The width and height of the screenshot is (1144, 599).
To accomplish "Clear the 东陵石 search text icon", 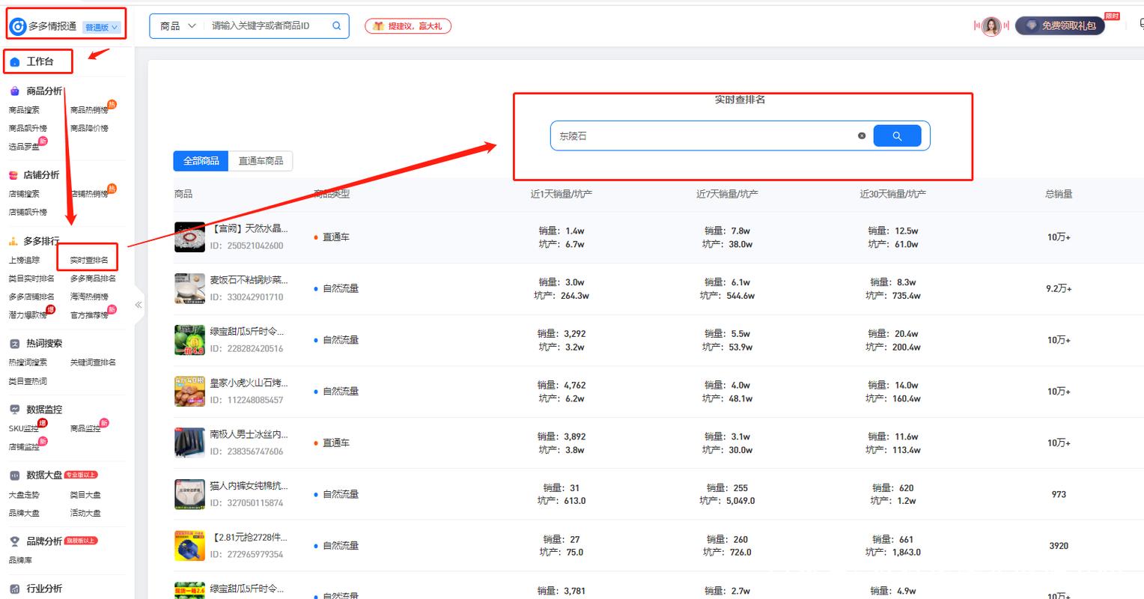I will 862,136.
